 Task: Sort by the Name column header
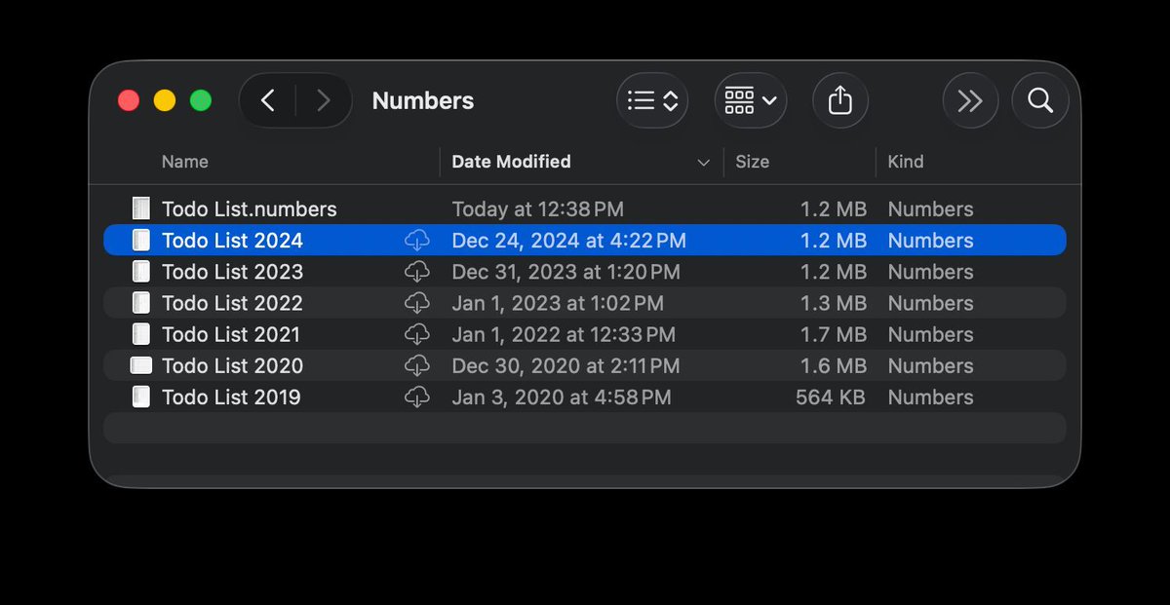tap(185, 162)
